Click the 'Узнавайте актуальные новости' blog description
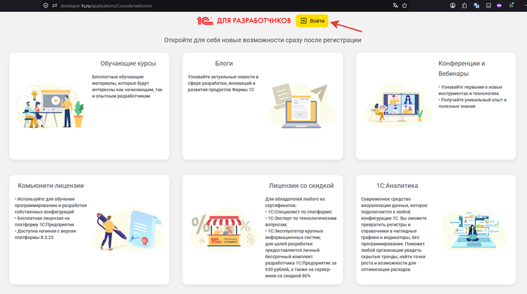Screen dimensions: 527x294 pyautogui.click(x=223, y=83)
